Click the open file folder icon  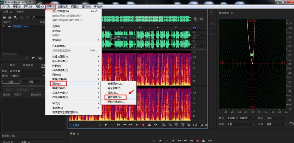tap(4, 17)
